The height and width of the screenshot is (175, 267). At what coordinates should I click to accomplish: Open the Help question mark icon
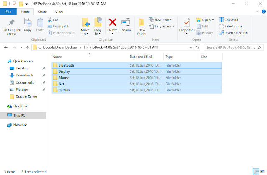tap(264, 12)
